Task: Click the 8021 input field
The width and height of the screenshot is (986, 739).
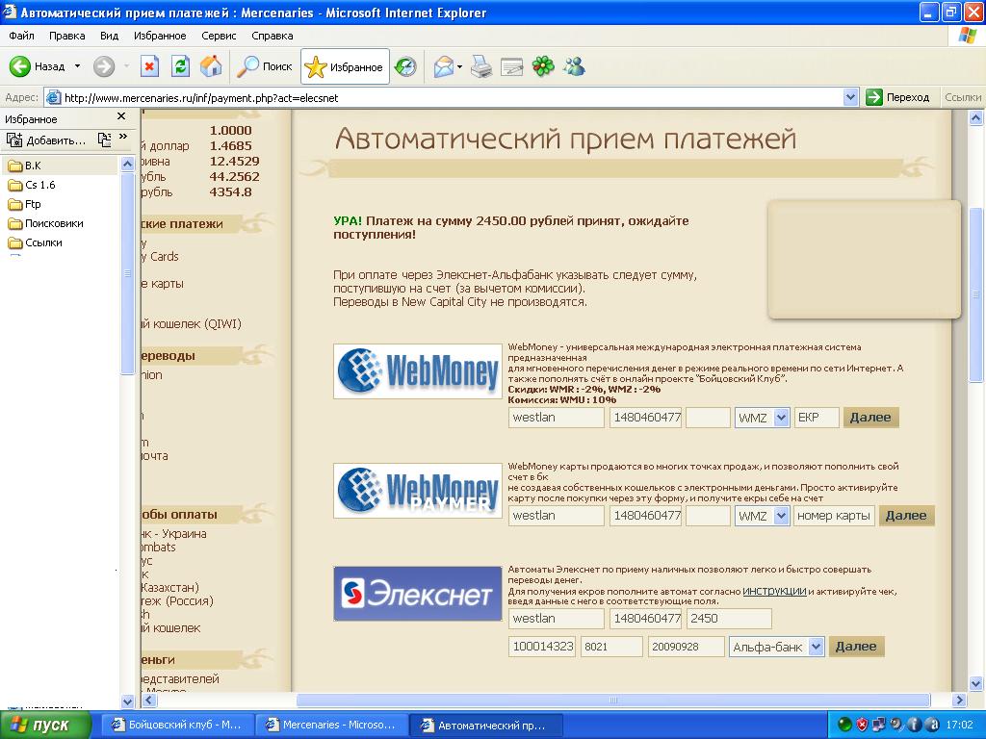Action: pyautogui.click(x=611, y=647)
